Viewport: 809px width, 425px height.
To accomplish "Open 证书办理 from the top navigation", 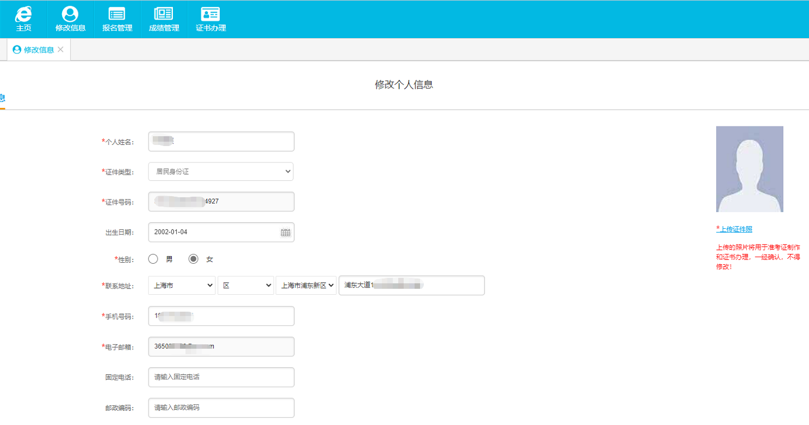I will click(x=210, y=19).
